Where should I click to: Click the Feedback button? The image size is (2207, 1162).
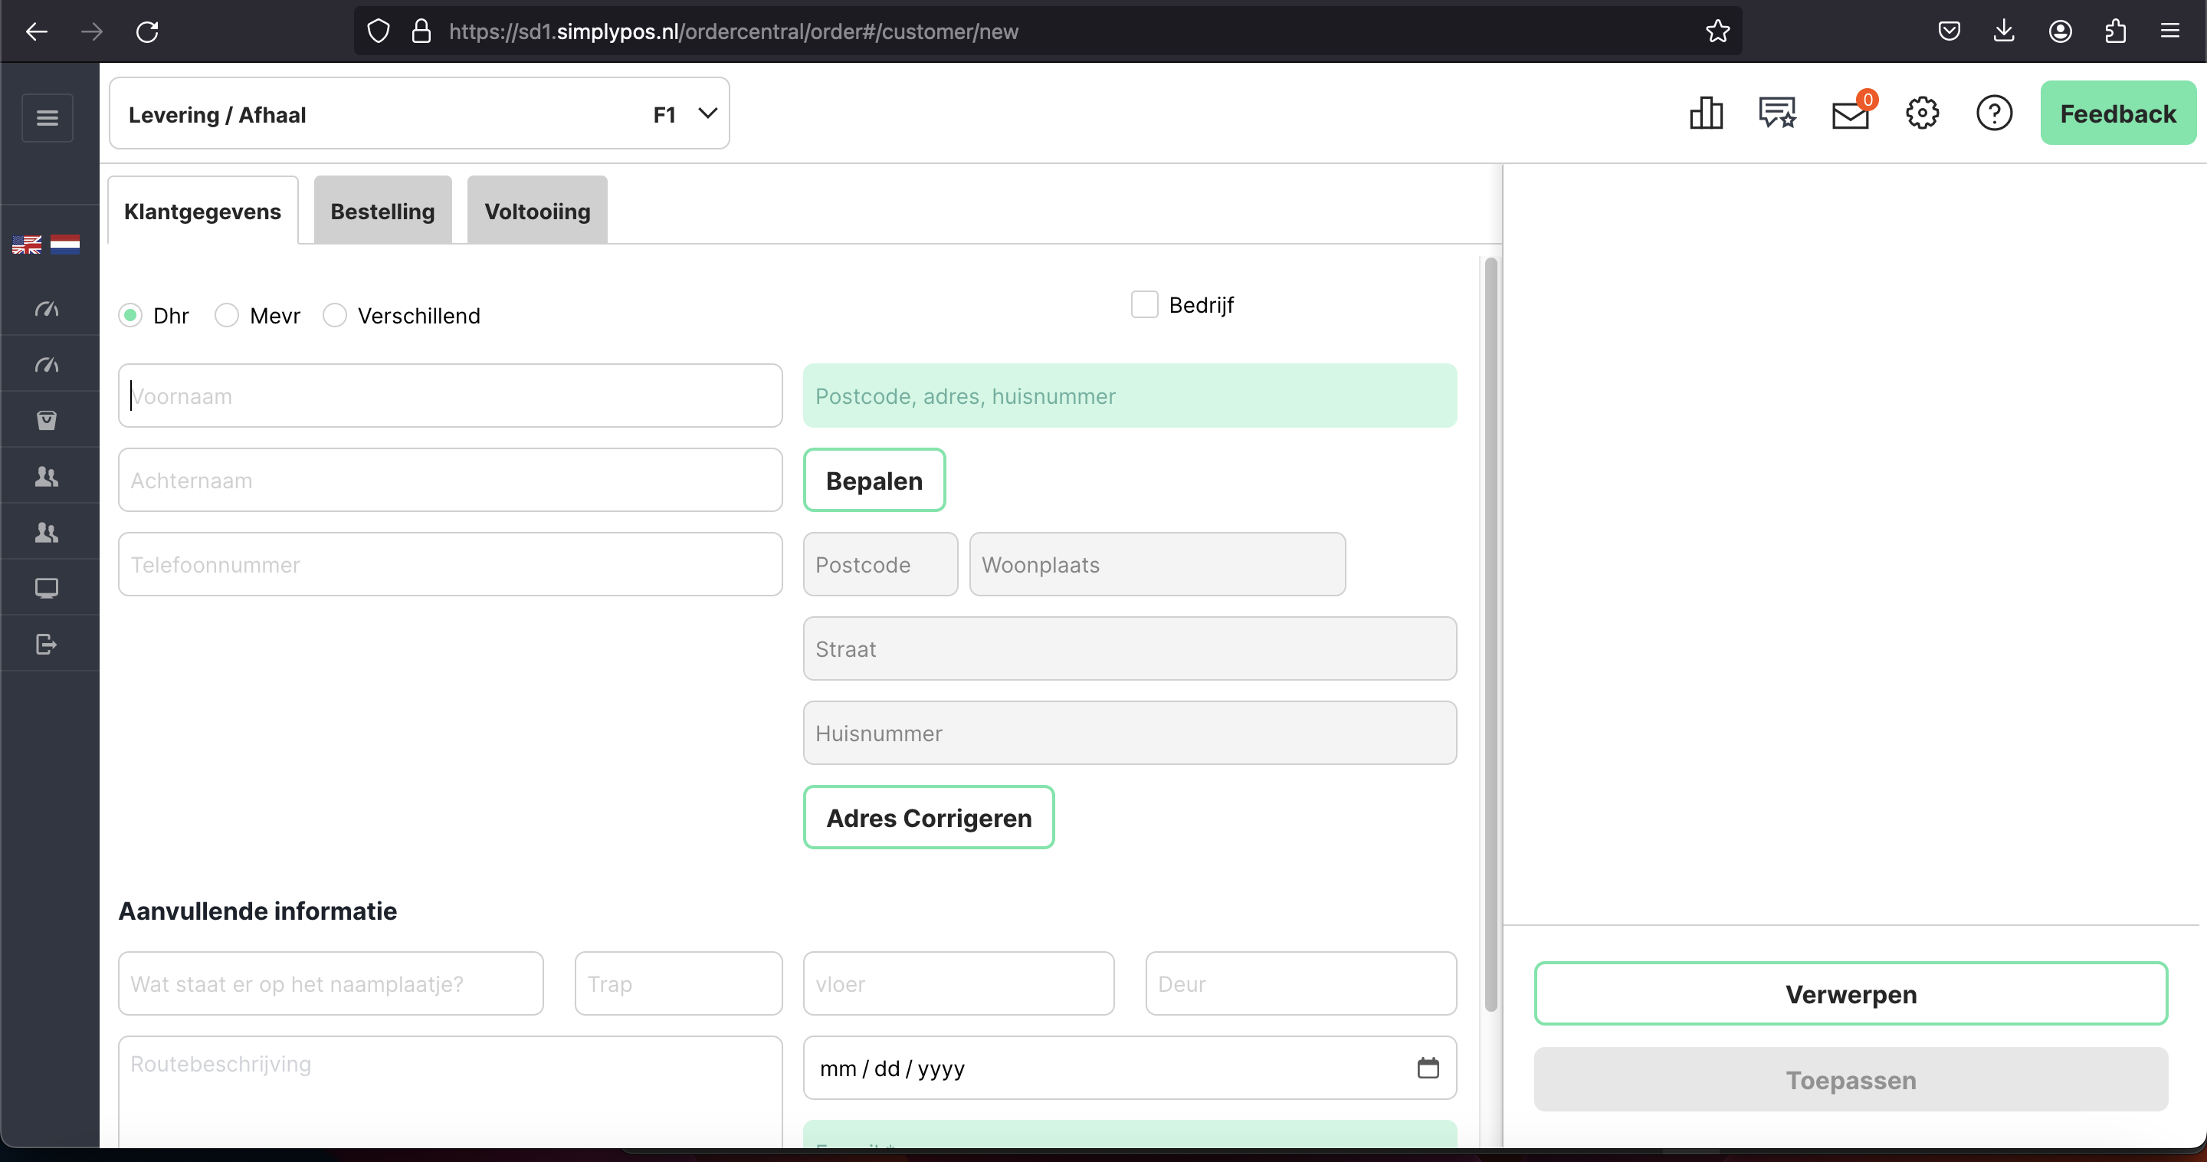(2118, 113)
